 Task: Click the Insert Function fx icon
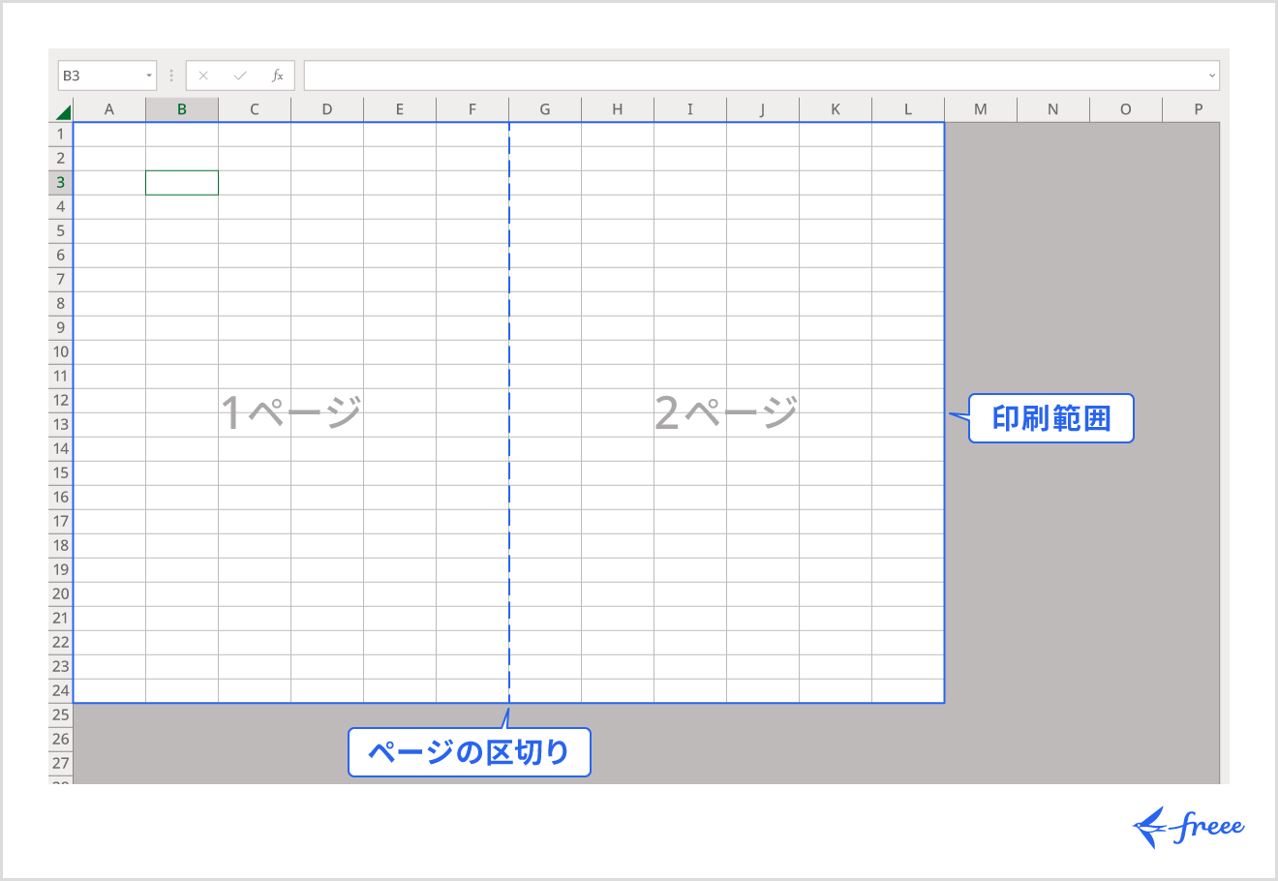point(279,75)
